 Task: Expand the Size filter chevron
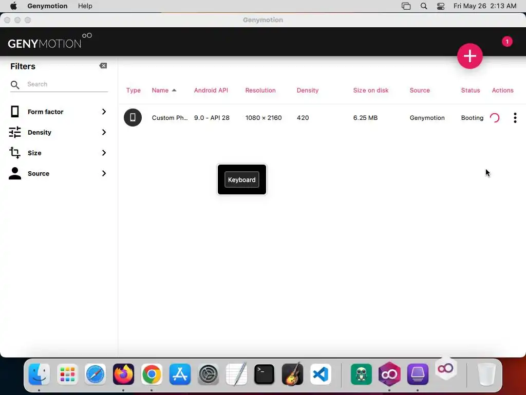point(104,153)
